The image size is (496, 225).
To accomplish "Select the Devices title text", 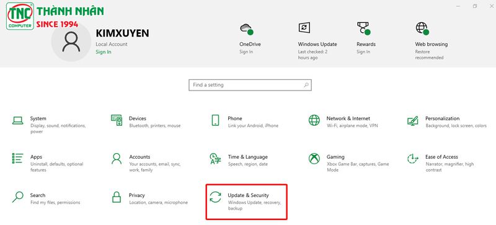I will point(138,118).
